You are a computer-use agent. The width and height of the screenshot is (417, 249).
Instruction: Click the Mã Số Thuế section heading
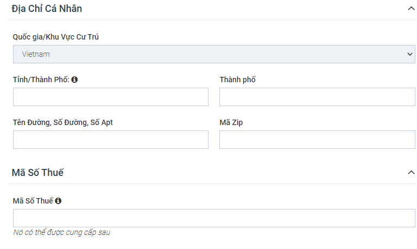pos(37,173)
